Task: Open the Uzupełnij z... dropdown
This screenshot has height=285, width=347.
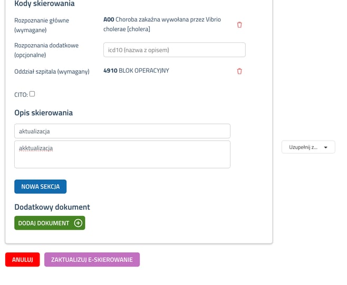Action: [308, 148]
